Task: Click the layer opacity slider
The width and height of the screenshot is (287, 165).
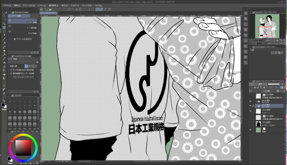Action: click(x=274, y=84)
